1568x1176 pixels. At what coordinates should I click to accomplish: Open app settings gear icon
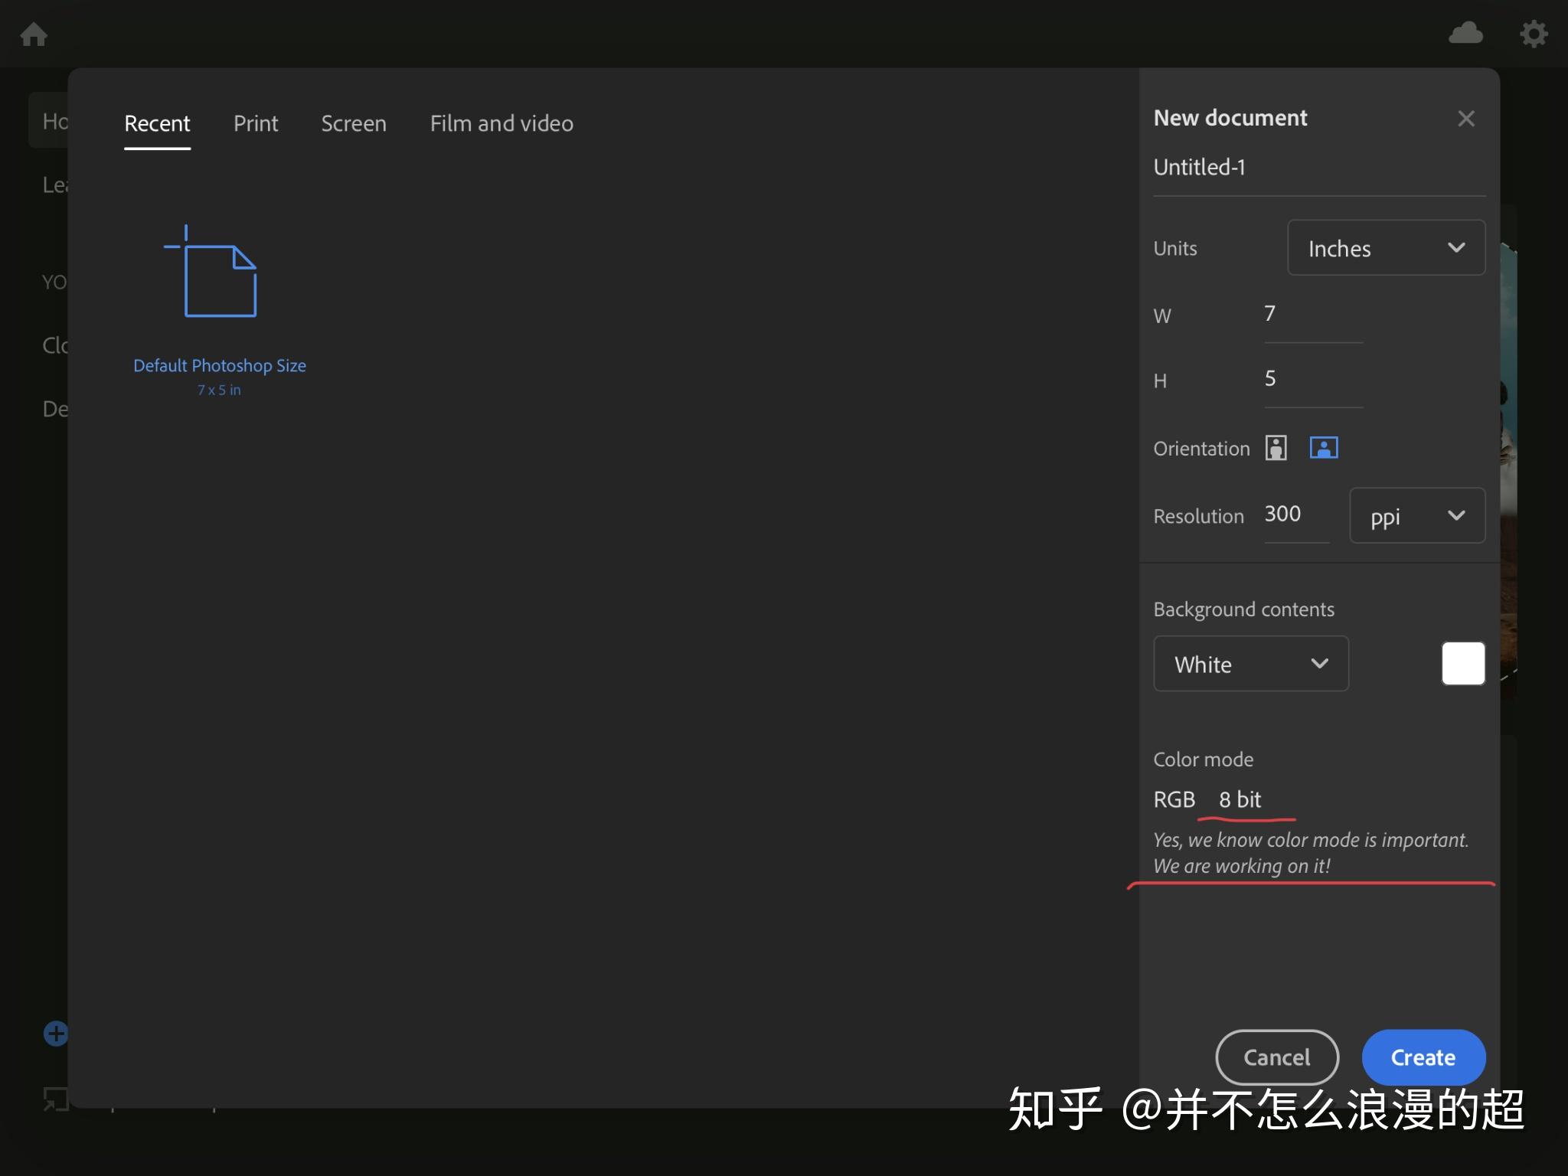click(x=1534, y=34)
